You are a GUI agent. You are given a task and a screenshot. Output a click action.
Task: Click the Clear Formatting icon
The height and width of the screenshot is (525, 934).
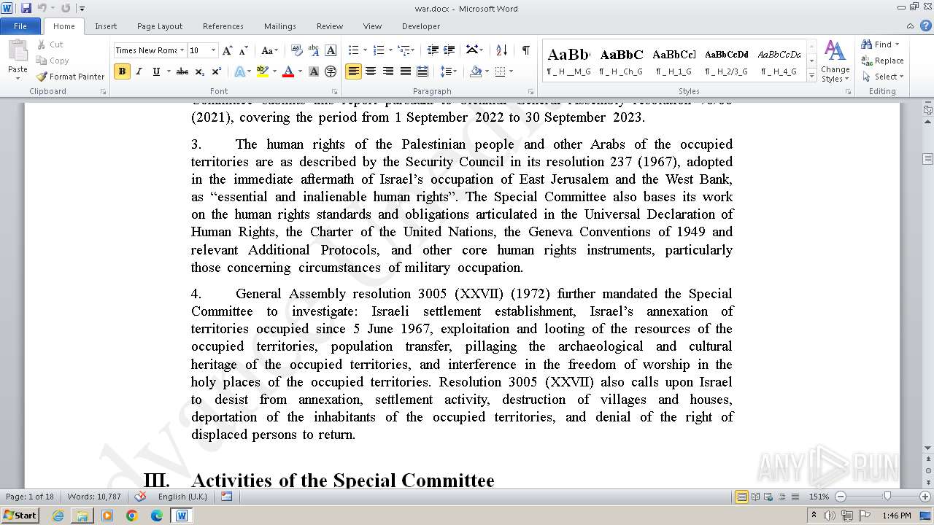coord(296,50)
